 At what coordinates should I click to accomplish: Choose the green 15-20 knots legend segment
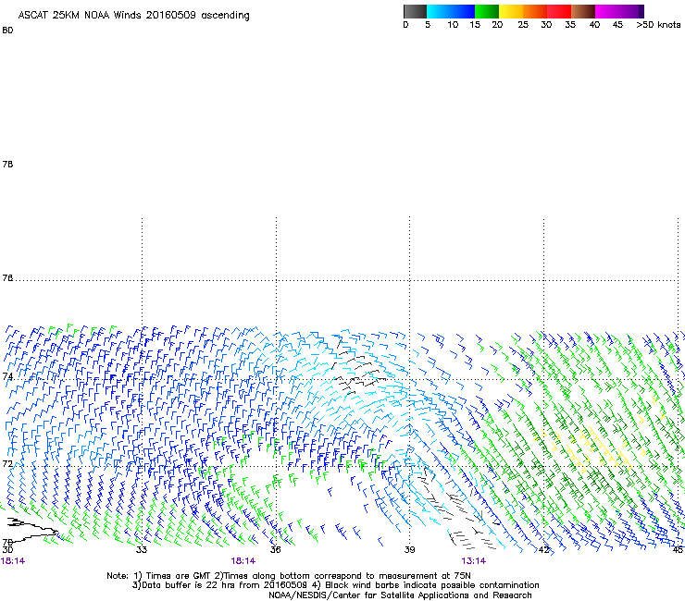click(x=487, y=11)
